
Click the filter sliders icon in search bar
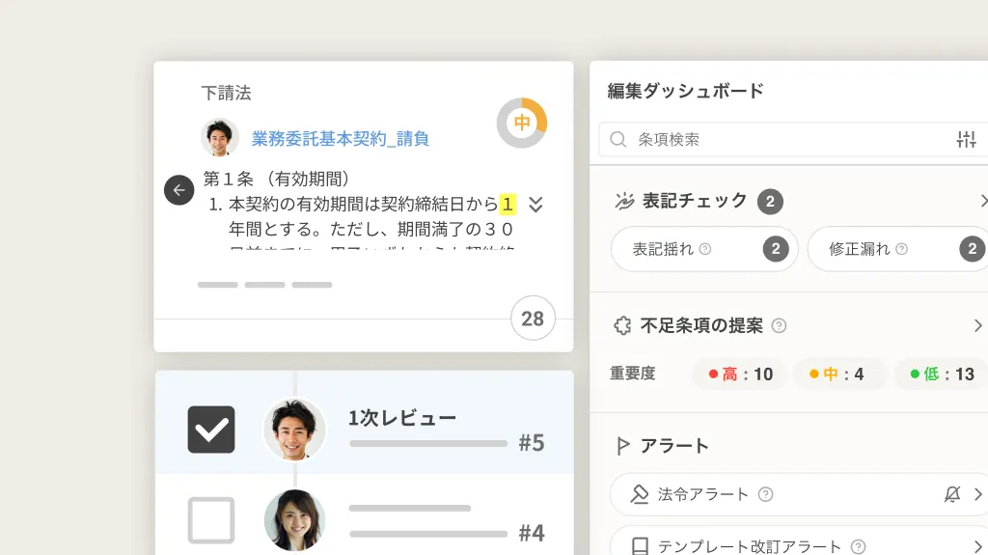[966, 139]
